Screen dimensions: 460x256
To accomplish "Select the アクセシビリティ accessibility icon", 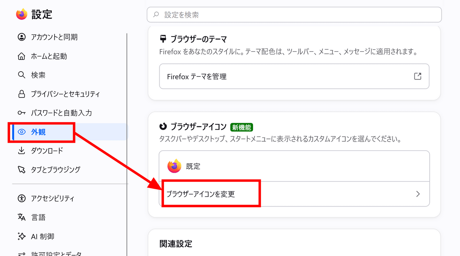I will pyautogui.click(x=22, y=198).
